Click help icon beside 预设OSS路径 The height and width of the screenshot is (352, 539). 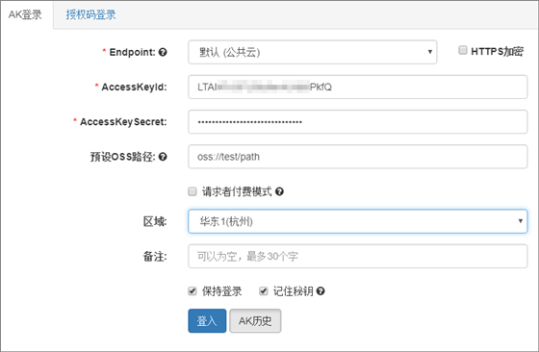(163, 157)
